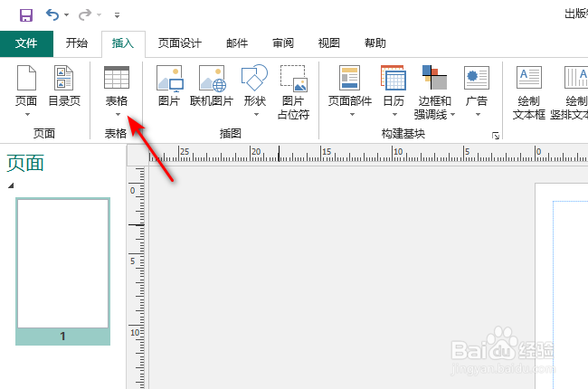
Task: Save the publication with the Save icon
Action: tap(26, 15)
